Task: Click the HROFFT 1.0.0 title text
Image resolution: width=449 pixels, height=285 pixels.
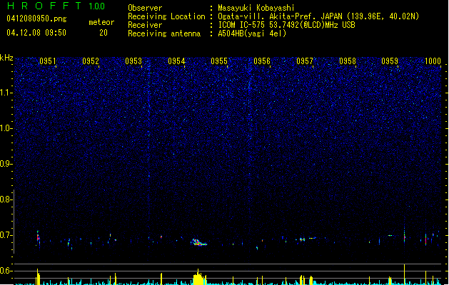Action: pyautogui.click(x=56, y=6)
